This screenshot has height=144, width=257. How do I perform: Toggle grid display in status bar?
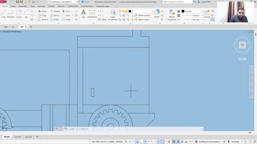126,142
